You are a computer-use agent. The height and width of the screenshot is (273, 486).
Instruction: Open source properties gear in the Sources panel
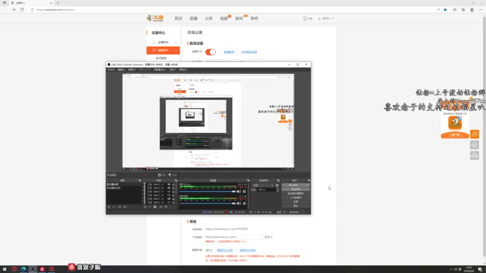[x=155, y=207]
